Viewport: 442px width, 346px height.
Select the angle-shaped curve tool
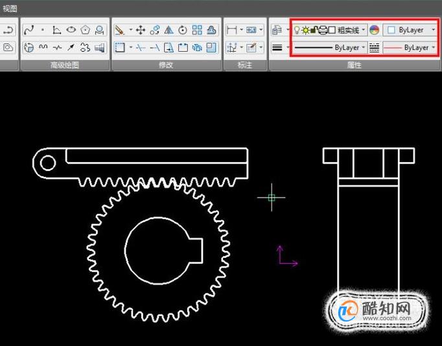pyautogui.click(x=57, y=30)
